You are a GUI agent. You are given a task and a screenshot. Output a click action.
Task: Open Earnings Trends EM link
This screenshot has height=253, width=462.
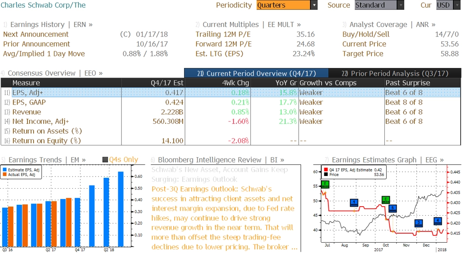click(x=47, y=159)
